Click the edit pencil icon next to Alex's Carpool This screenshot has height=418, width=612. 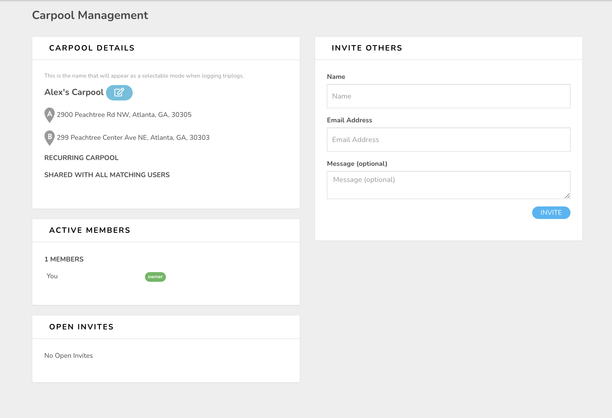(119, 92)
